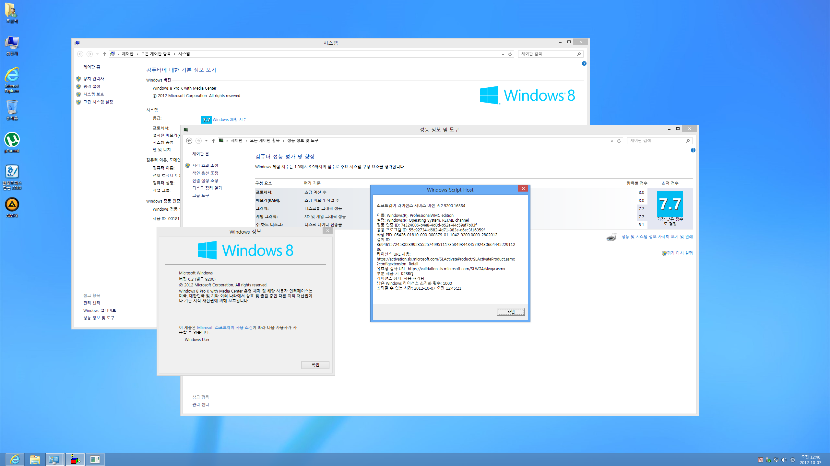Go up one level in 시스템 window
The image size is (830, 466).
click(104, 54)
